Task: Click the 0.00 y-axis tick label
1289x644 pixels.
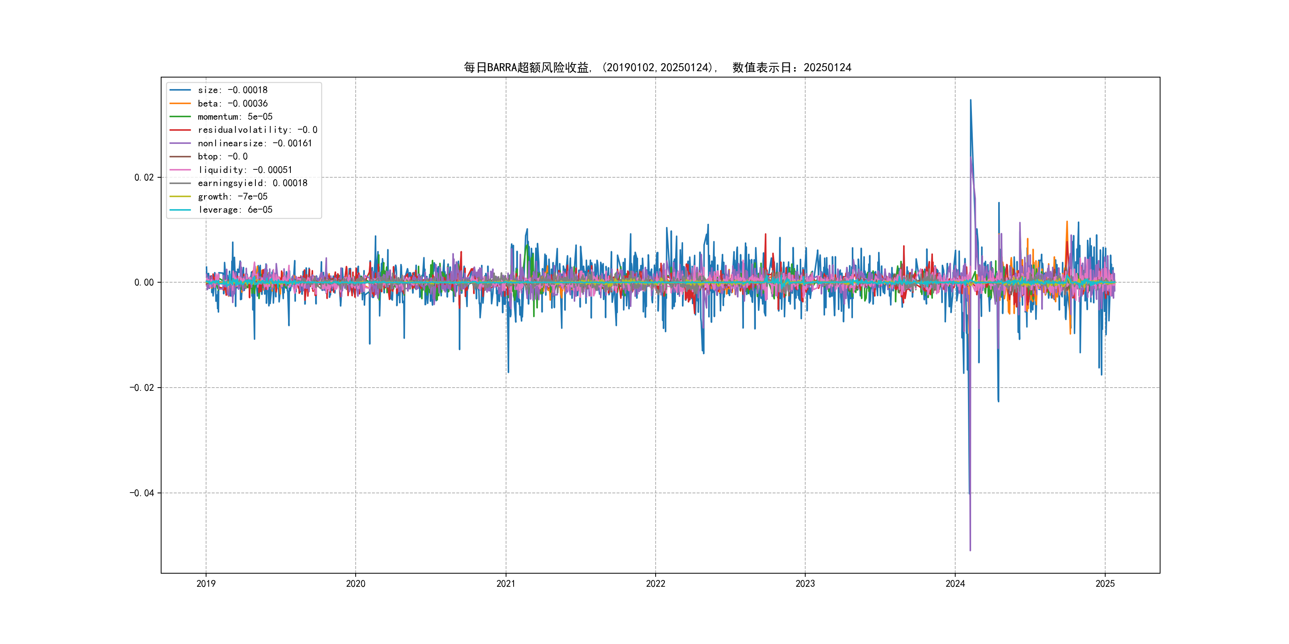Action: tap(144, 283)
